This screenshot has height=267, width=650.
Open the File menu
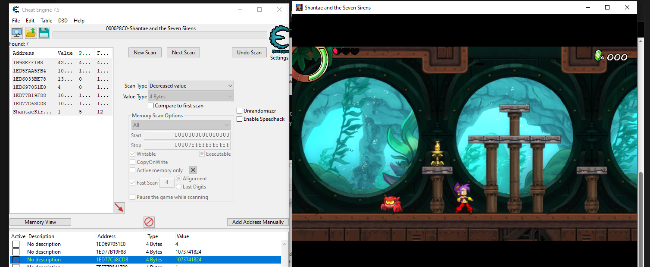coord(16,21)
